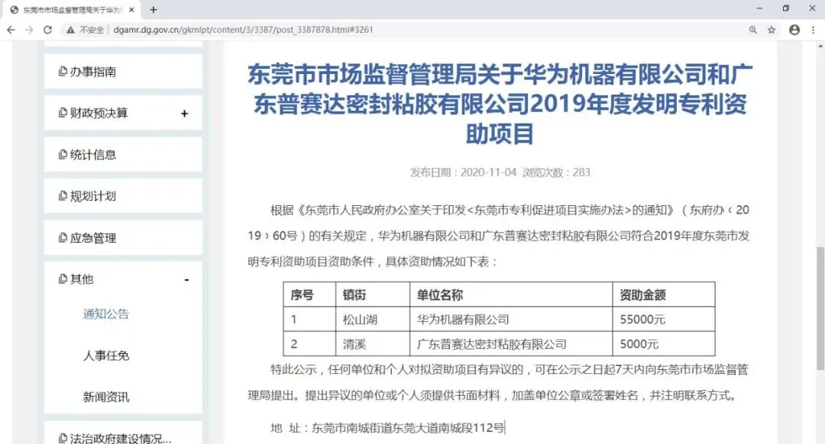
Task: Open the 通知公告 sub-item
Action: 105,314
